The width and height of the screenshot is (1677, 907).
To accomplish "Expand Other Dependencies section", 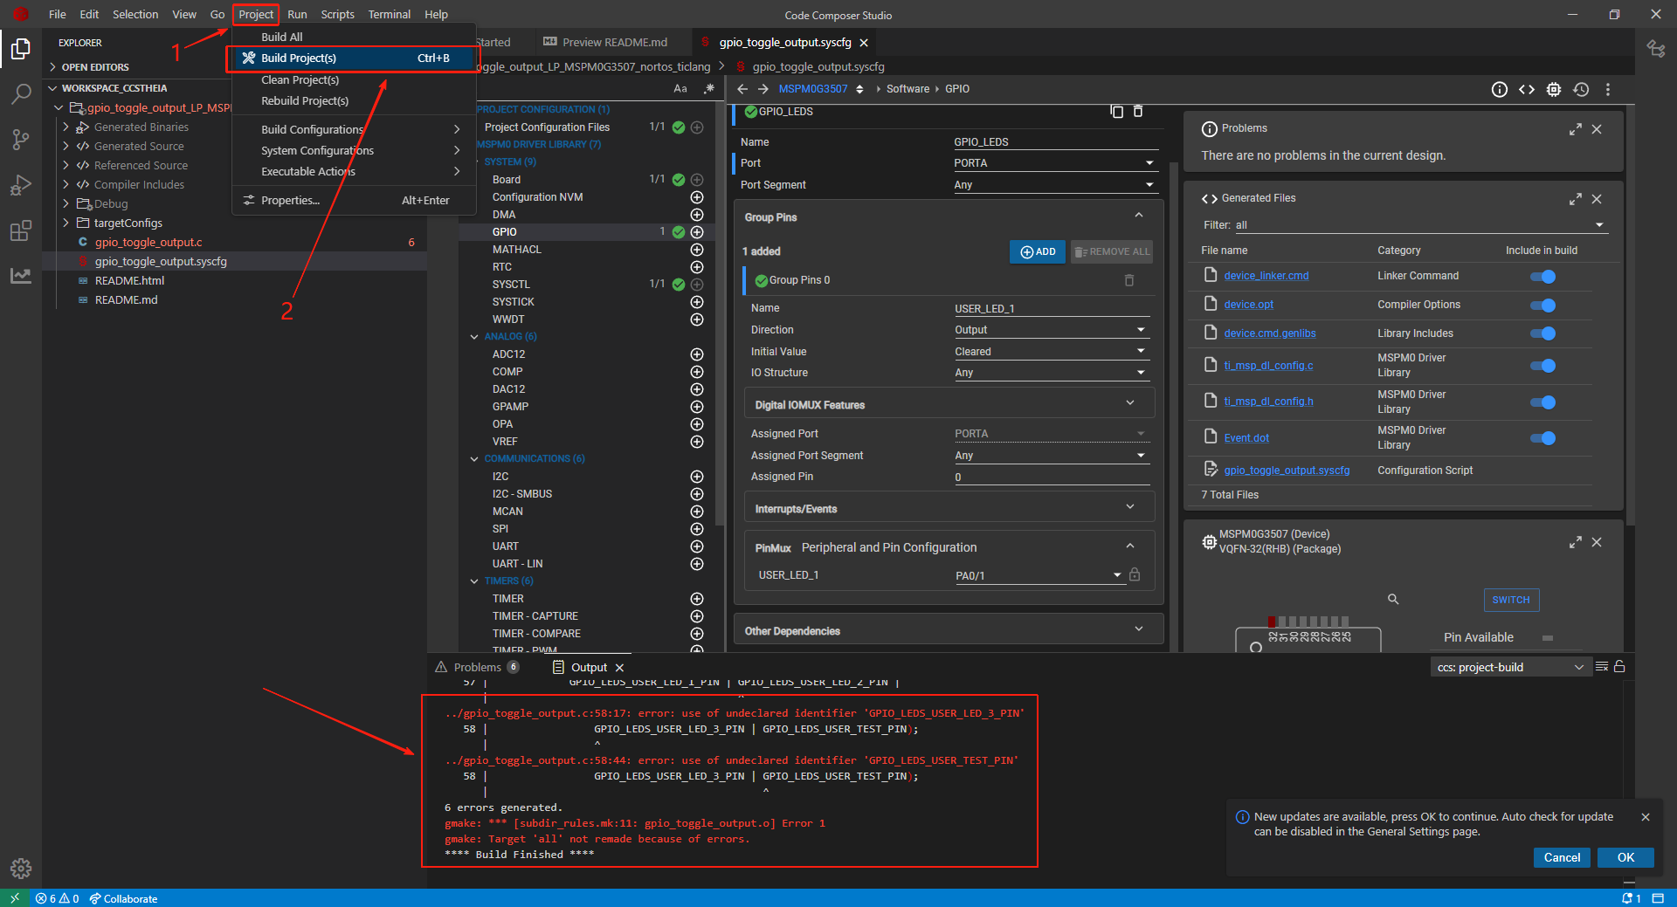I will [949, 630].
